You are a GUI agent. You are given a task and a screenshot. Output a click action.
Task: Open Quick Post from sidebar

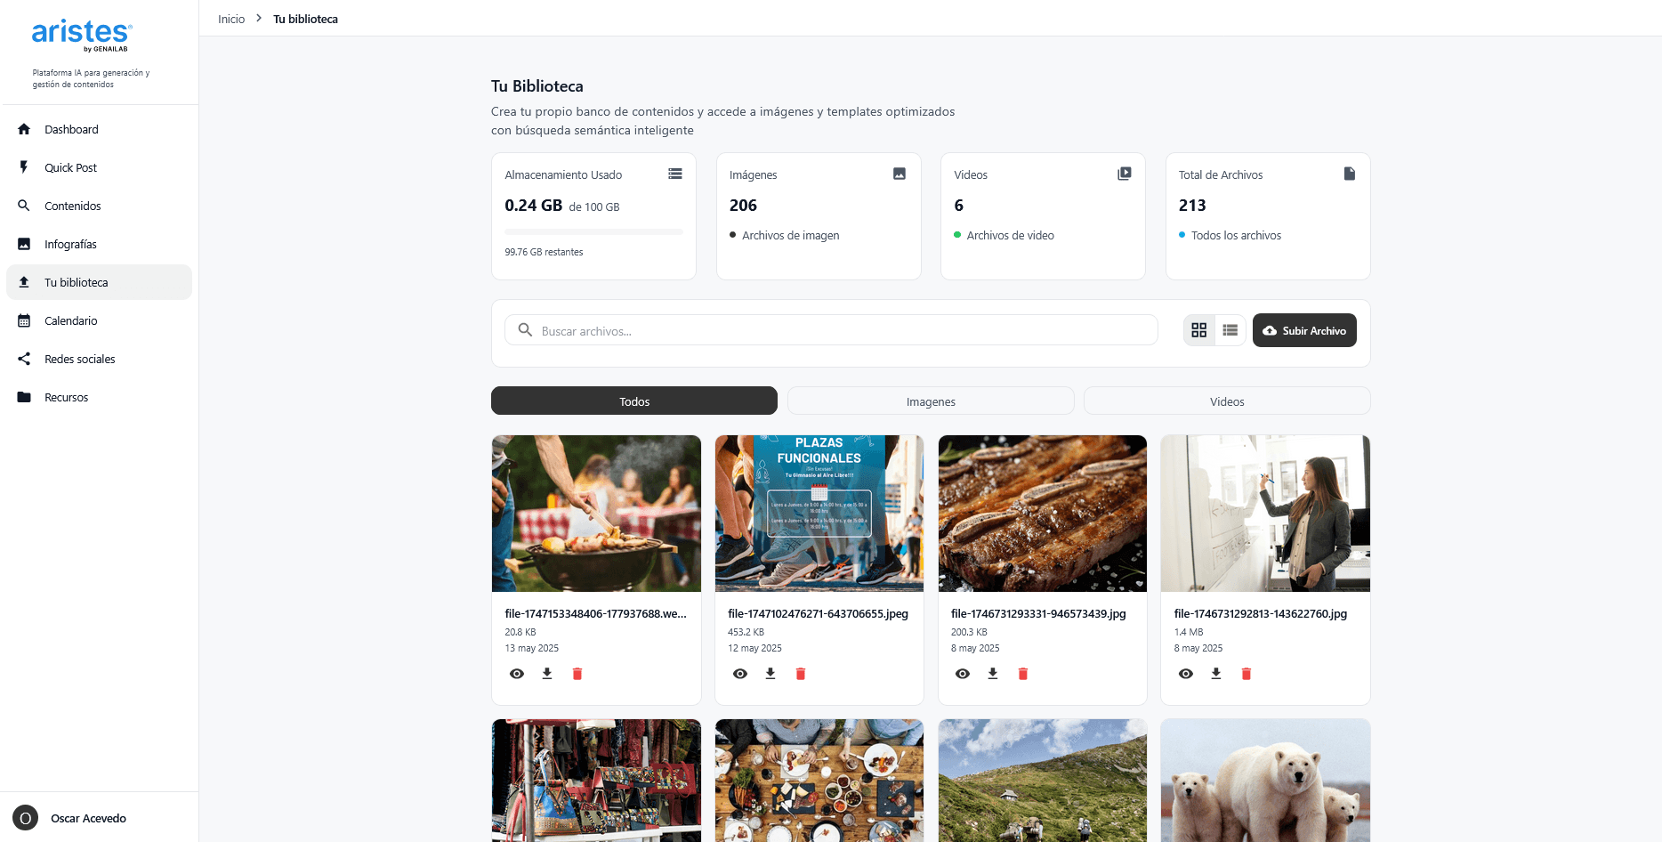71,167
